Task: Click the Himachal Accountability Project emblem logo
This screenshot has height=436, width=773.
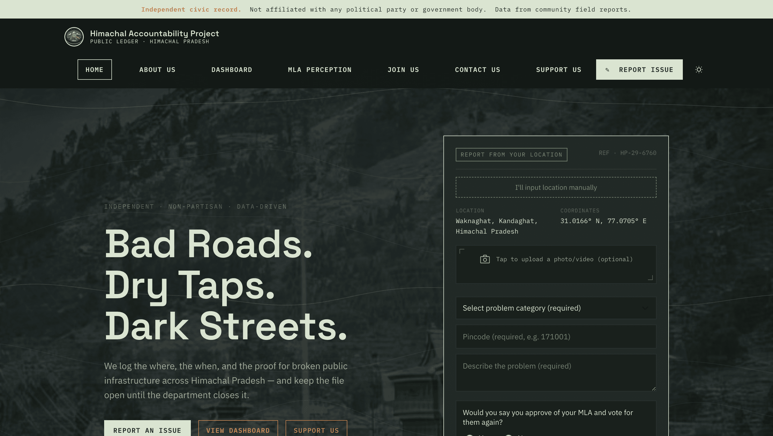Action: coord(74,37)
